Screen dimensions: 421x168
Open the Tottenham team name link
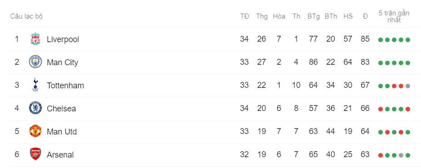65,86
